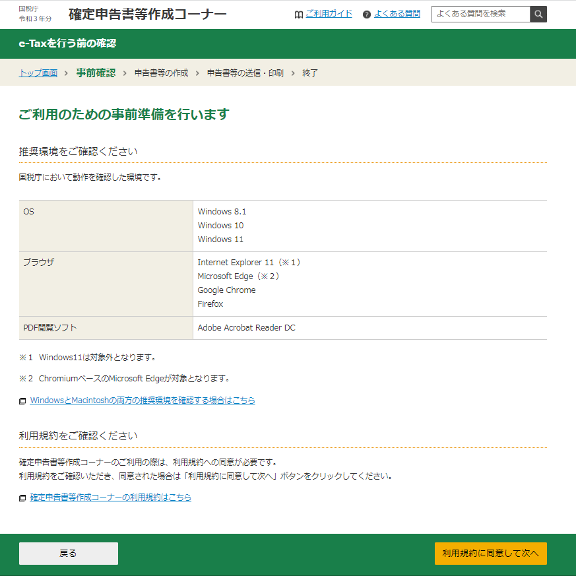Select the 終了 breadcrumb step
Screen dimensions: 576x576
(310, 73)
